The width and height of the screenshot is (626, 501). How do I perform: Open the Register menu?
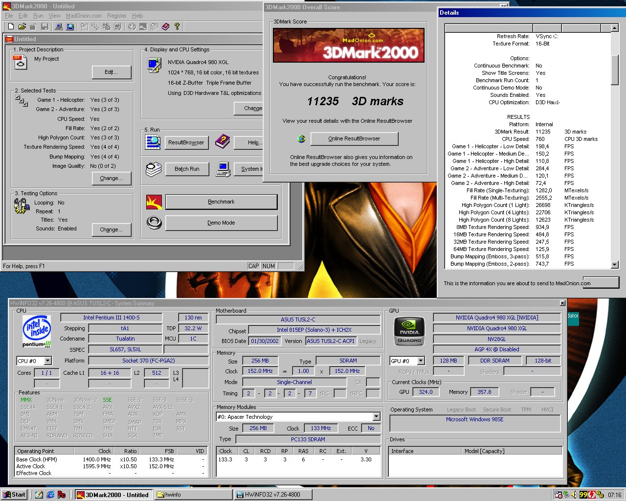pos(116,16)
